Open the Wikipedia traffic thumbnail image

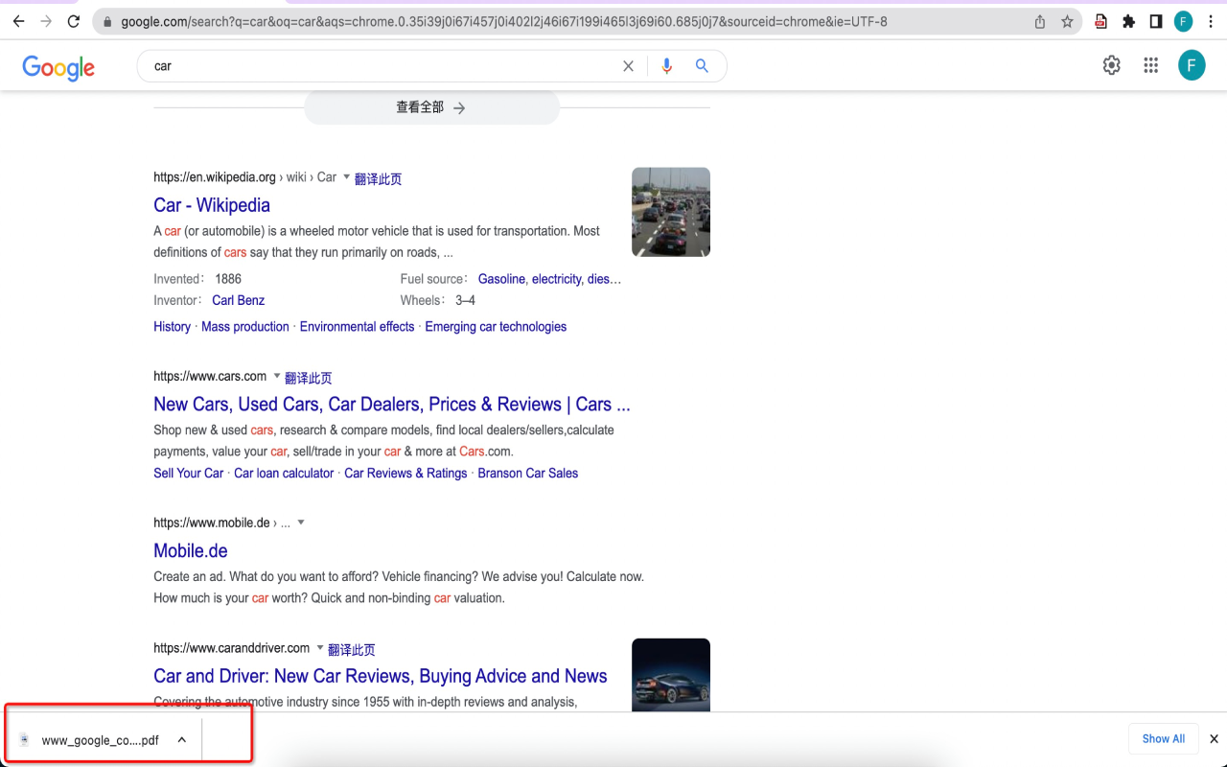coord(671,212)
